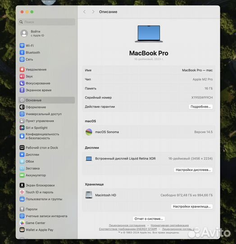Open Универсальный доступ icon
Viewport: 236px width, 244px height.
pyautogui.click(x=22, y=114)
